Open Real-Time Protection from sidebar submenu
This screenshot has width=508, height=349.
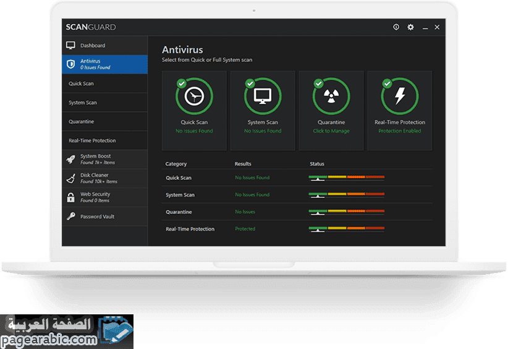coord(104,140)
